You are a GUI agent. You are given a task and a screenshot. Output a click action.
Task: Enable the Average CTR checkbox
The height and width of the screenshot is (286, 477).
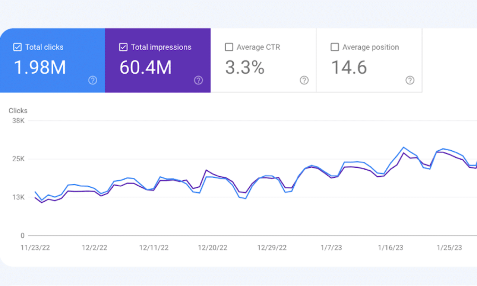(x=229, y=47)
